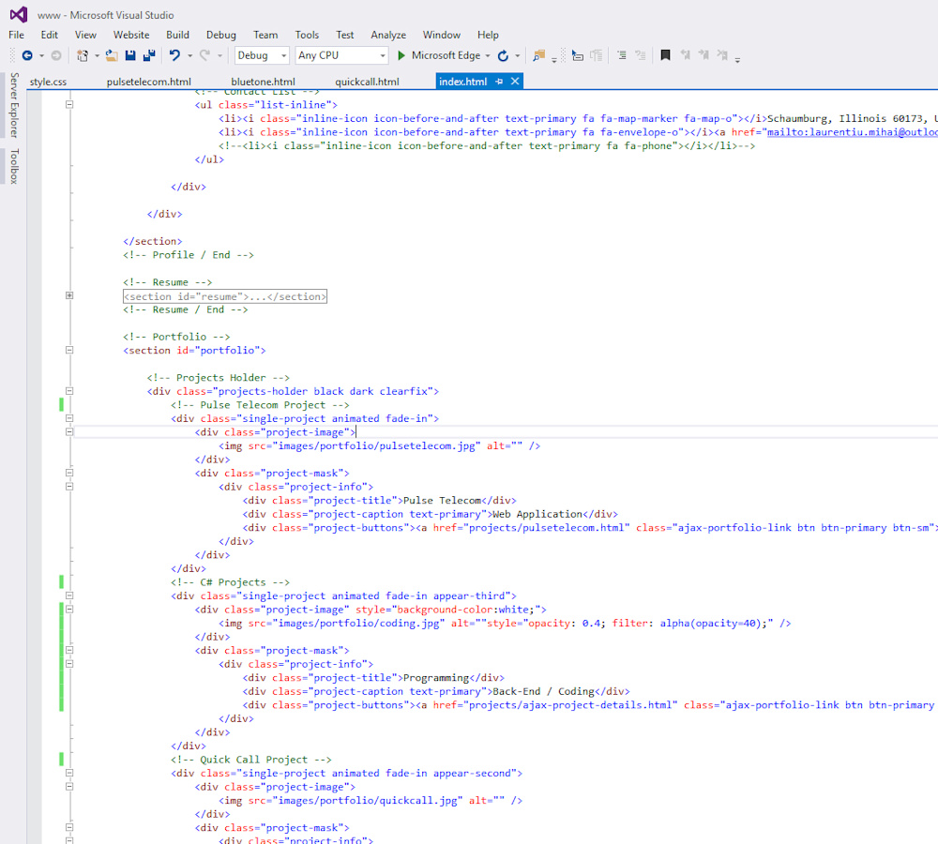This screenshot has height=844, width=938.
Task: Toggle the bookmark icon in toolbar
Action: click(x=665, y=56)
